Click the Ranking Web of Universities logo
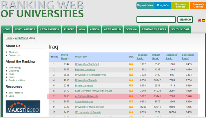The height and width of the screenshot is (118, 206). [42, 9]
